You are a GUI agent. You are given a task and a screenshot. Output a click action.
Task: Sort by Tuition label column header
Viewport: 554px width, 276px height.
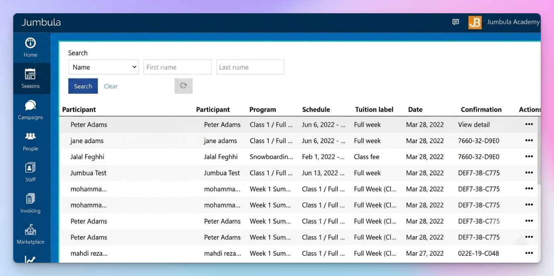click(x=374, y=110)
